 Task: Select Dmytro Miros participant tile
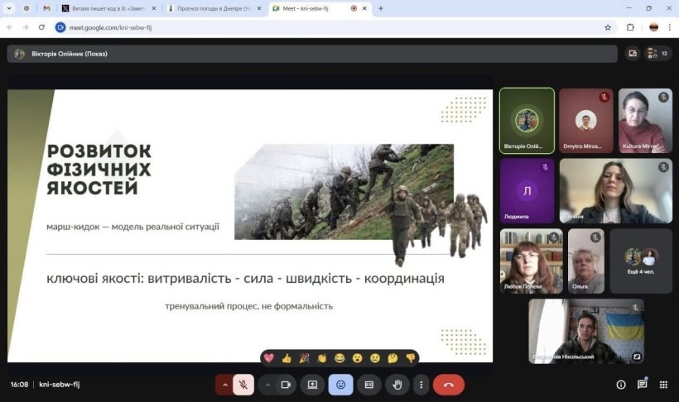coord(586,121)
